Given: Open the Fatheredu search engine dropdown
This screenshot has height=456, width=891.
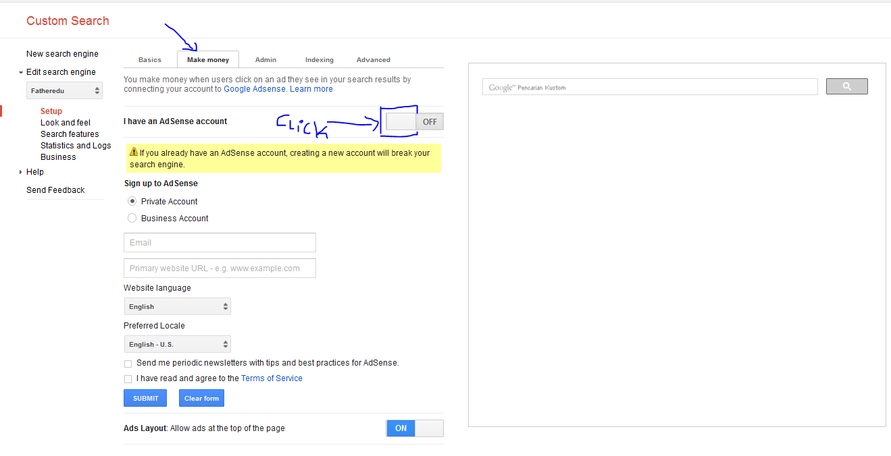Looking at the screenshot, I should click(x=65, y=90).
